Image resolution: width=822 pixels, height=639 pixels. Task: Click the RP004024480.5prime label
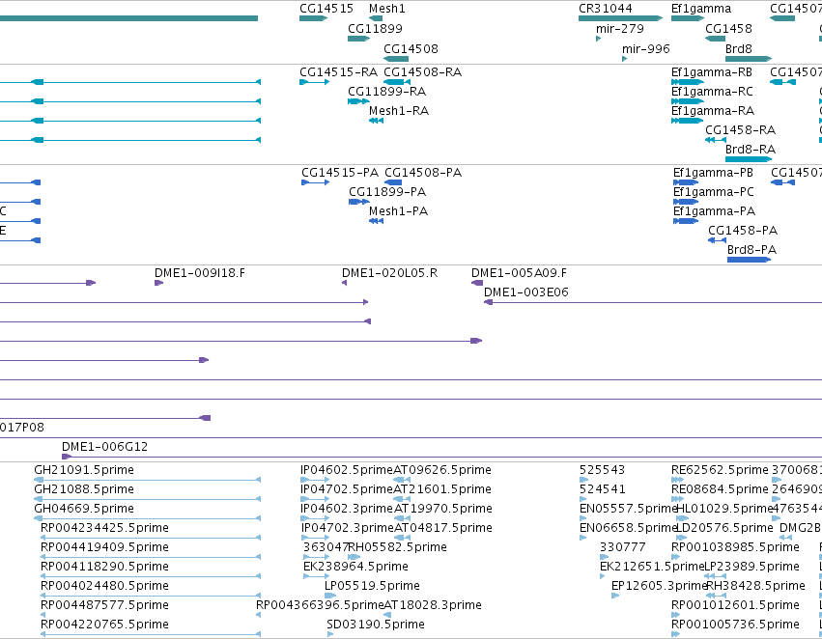[x=104, y=586]
